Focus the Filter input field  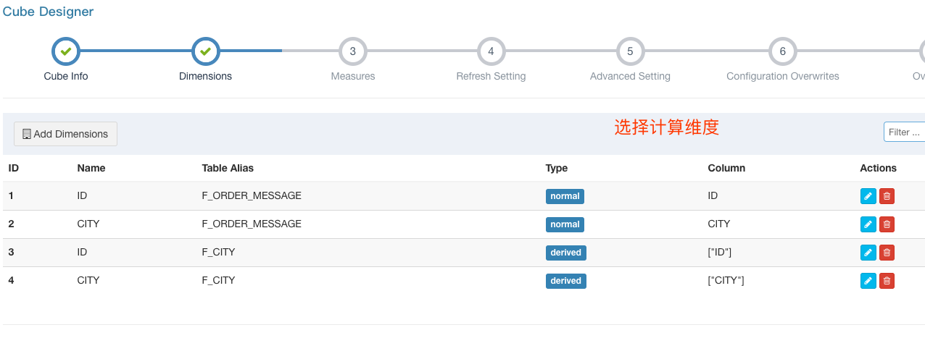click(904, 132)
